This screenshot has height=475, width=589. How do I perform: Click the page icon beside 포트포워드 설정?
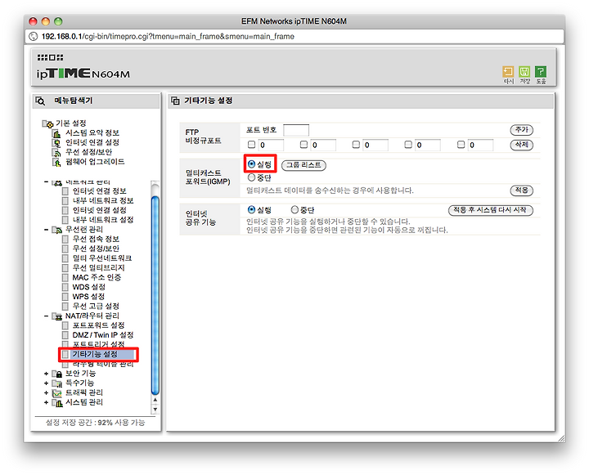(x=65, y=325)
